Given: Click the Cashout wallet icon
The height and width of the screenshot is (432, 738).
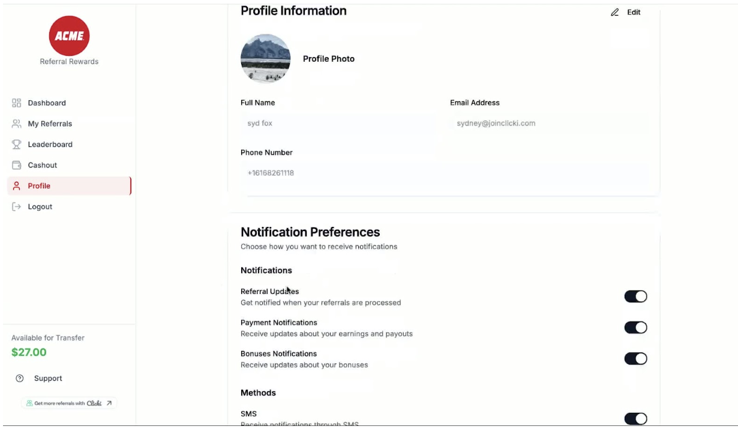Looking at the screenshot, I should (x=17, y=165).
